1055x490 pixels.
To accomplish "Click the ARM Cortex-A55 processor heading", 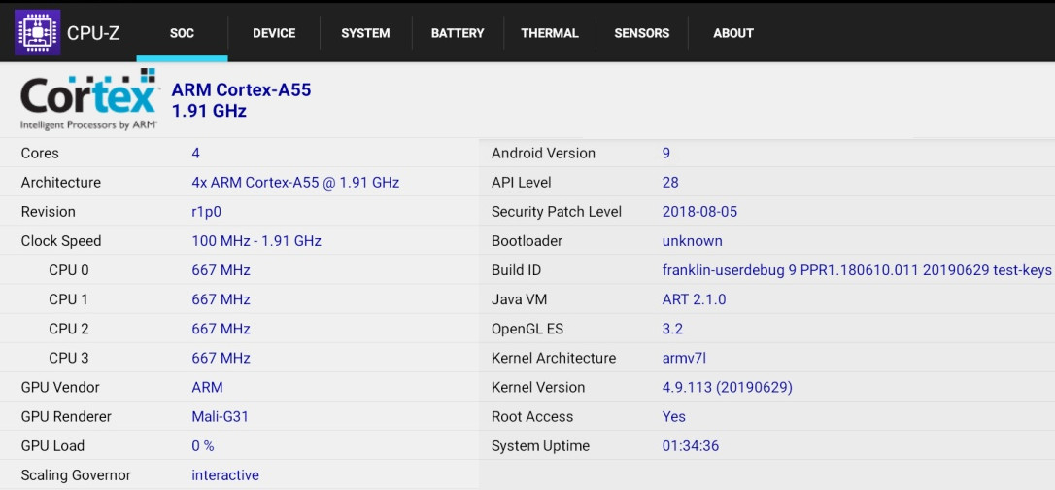I will click(242, 90).
